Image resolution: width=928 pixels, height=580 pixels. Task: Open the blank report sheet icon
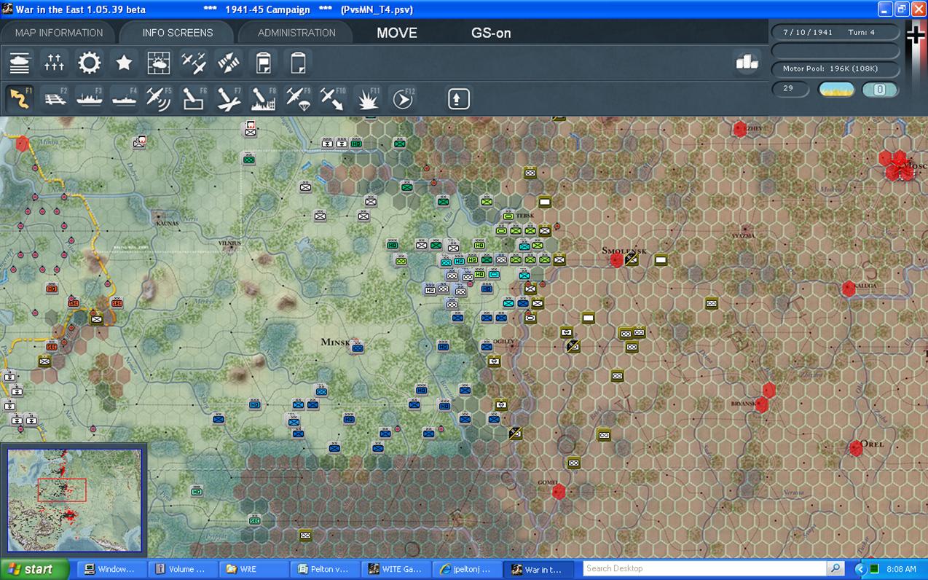[298, 63]
